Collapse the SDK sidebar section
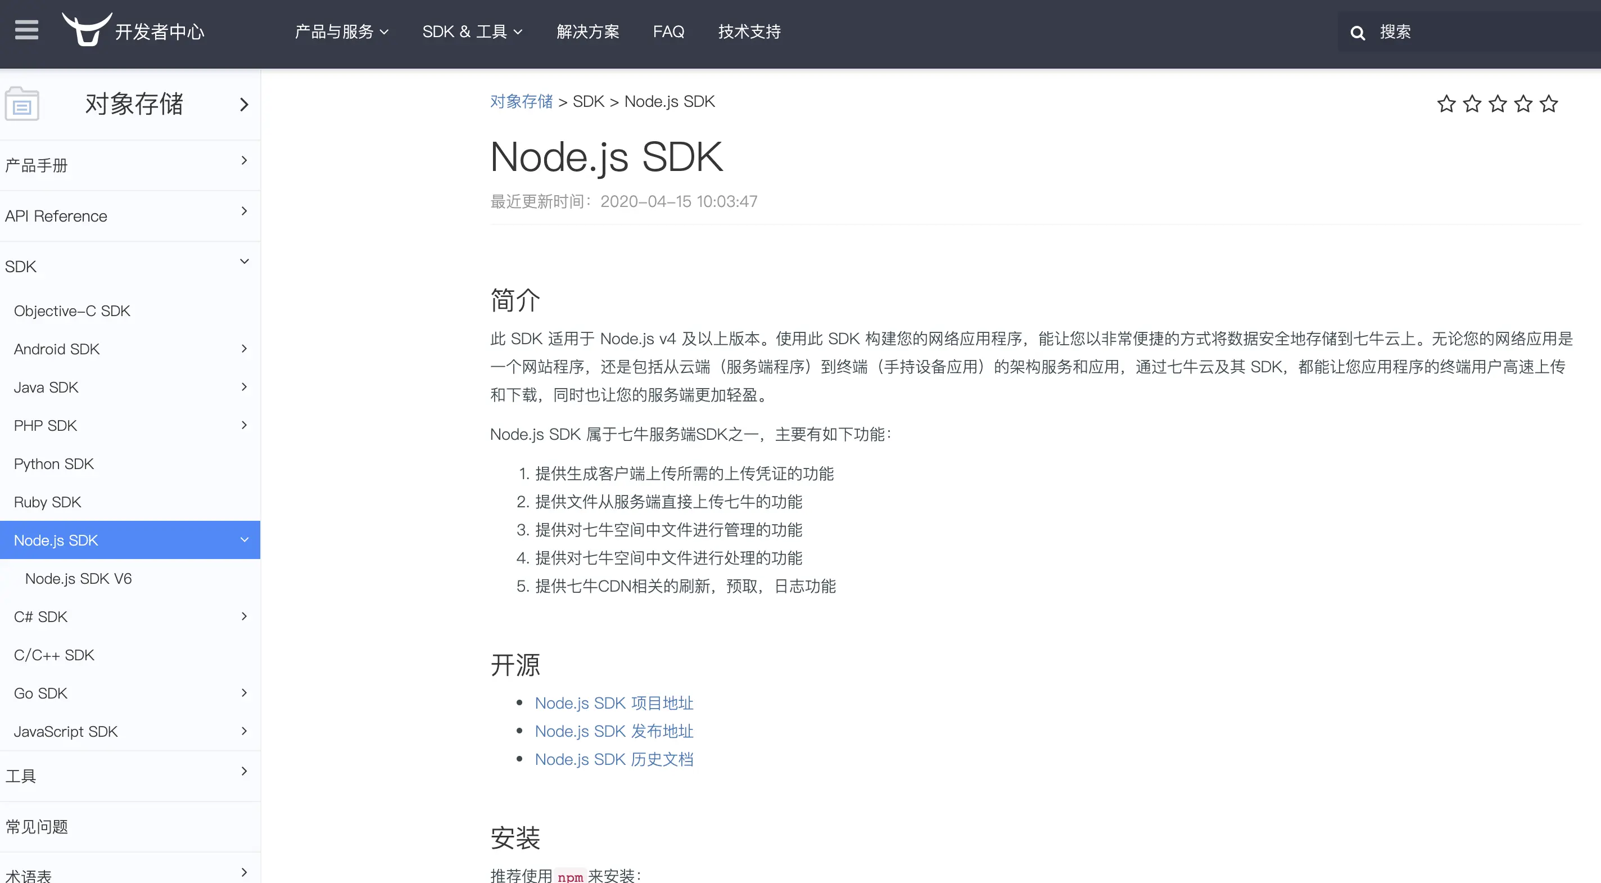This screenshot has width=1601, height=883. 244,262
